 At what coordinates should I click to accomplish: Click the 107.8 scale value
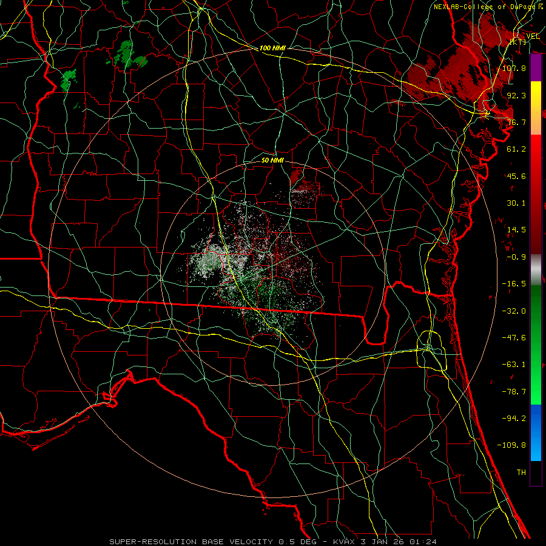(x=514, y=68)
